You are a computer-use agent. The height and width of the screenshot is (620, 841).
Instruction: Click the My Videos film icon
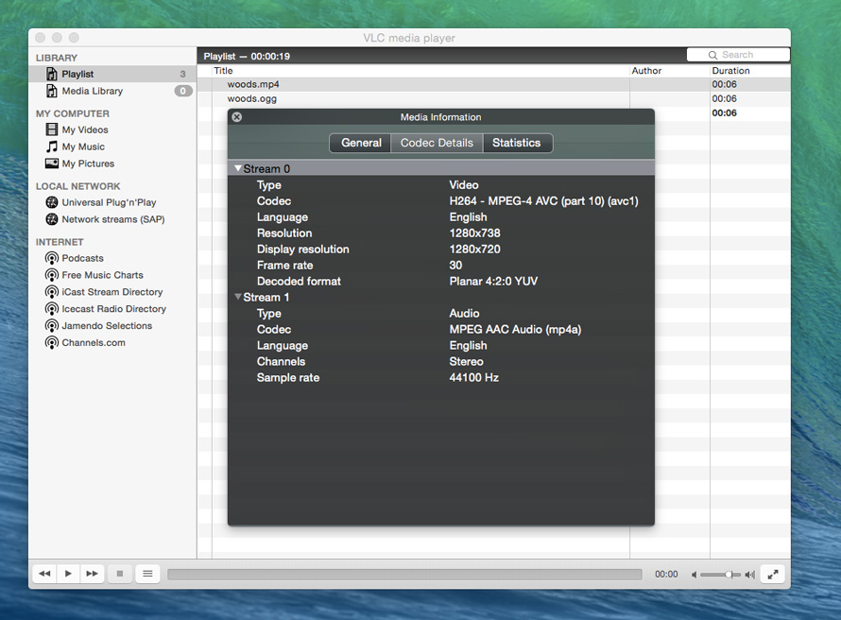[x=51, y=129]
